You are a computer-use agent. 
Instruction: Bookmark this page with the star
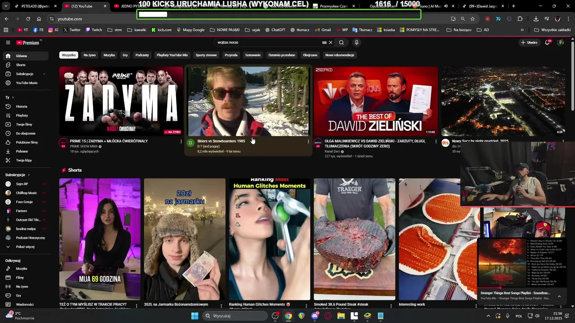pos(473,19)
